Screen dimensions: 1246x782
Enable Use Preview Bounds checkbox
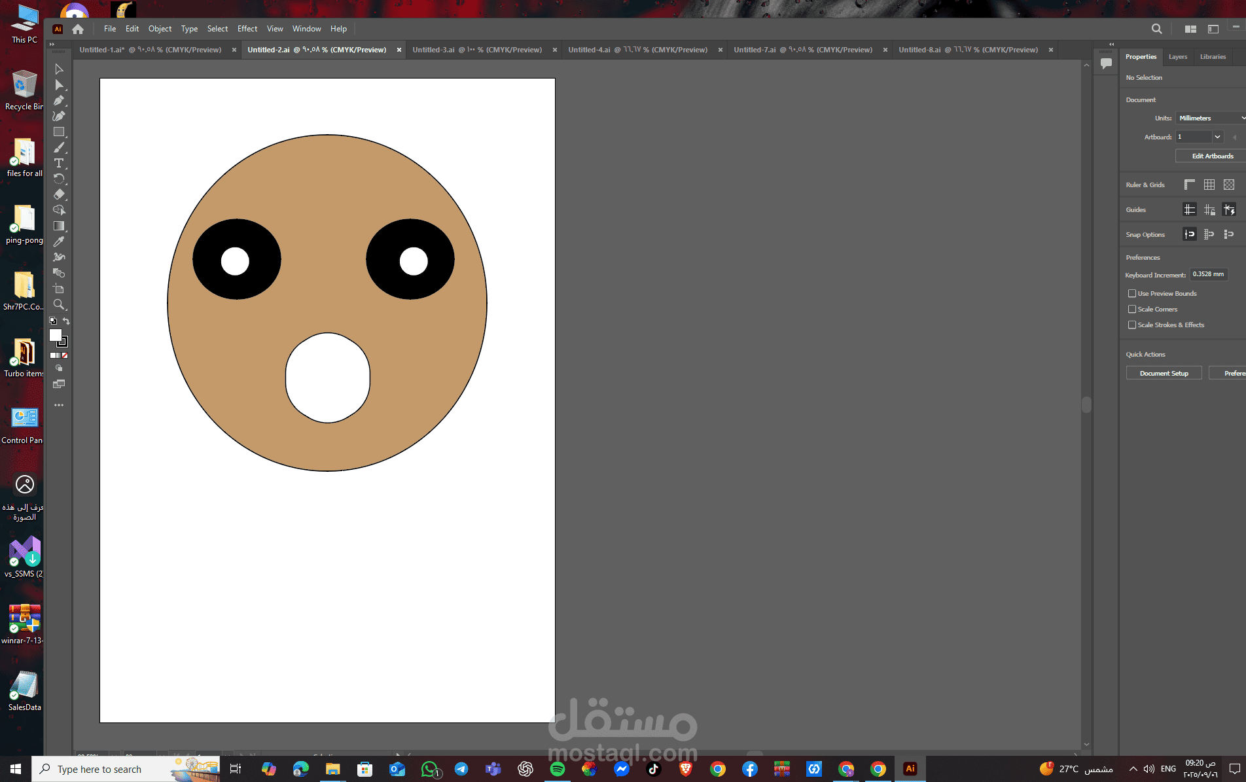1131,293
